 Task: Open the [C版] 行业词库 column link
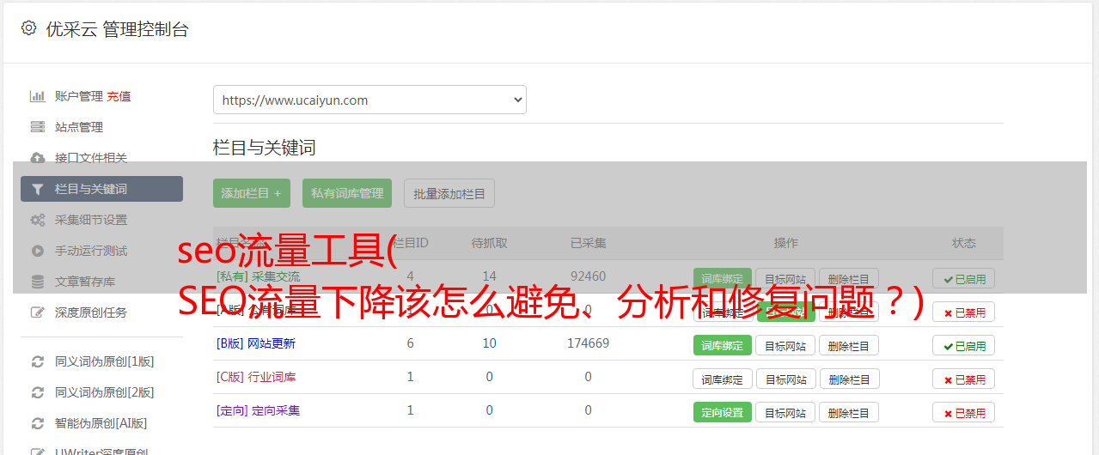255,377
